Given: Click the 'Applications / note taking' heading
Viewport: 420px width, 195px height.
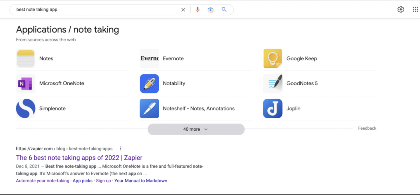Looking at the screenshot, I should (x=67, y=29).
